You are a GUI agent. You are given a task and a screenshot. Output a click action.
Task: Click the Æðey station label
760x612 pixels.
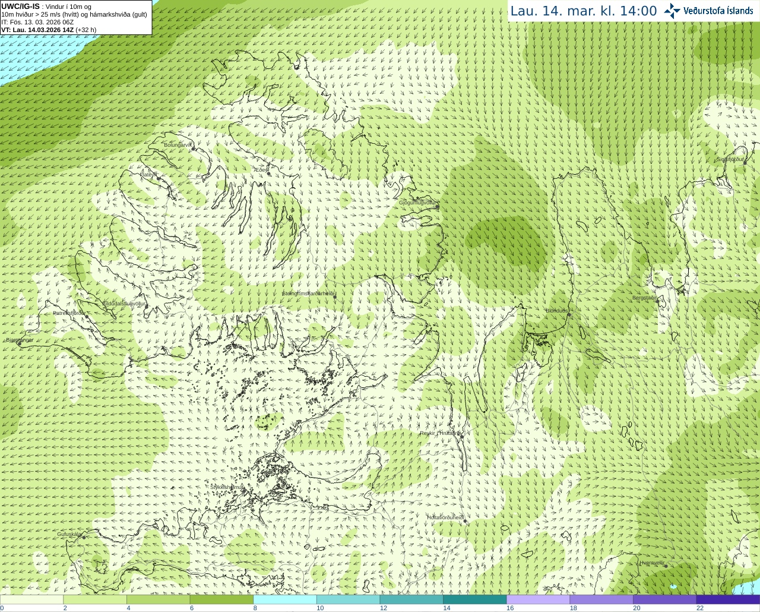261,170
